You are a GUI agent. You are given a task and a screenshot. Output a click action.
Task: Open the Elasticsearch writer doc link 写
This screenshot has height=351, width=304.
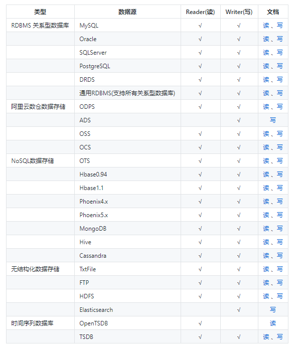(x=273, y=310)
